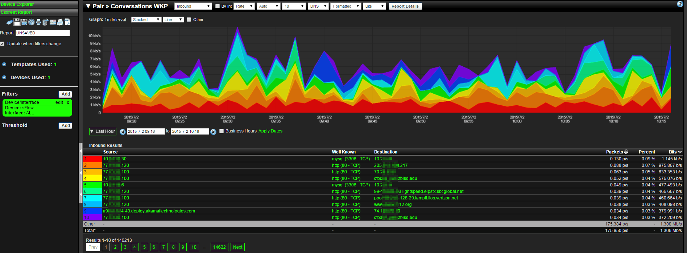Click Add next to Filters
Image resolution: width=687 pixels, height=253 pixels.
click(x=66, y=94)
